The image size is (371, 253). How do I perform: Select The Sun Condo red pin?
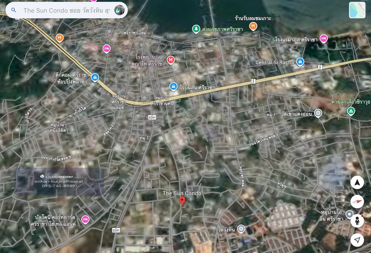point(182,201)
